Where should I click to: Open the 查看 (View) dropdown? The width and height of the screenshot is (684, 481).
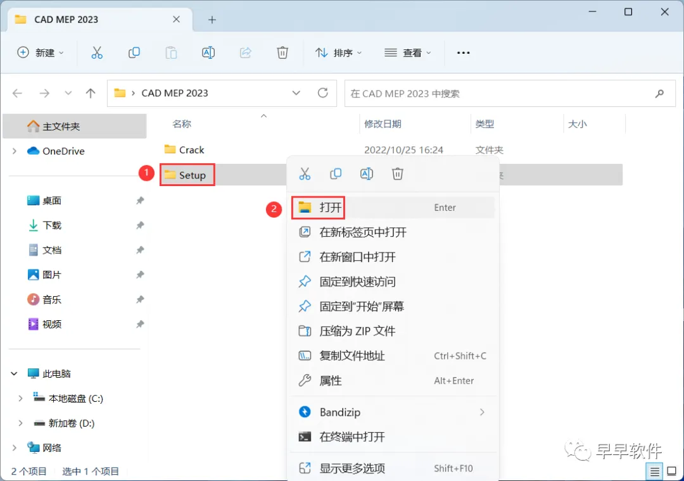[x=408, y=53]
